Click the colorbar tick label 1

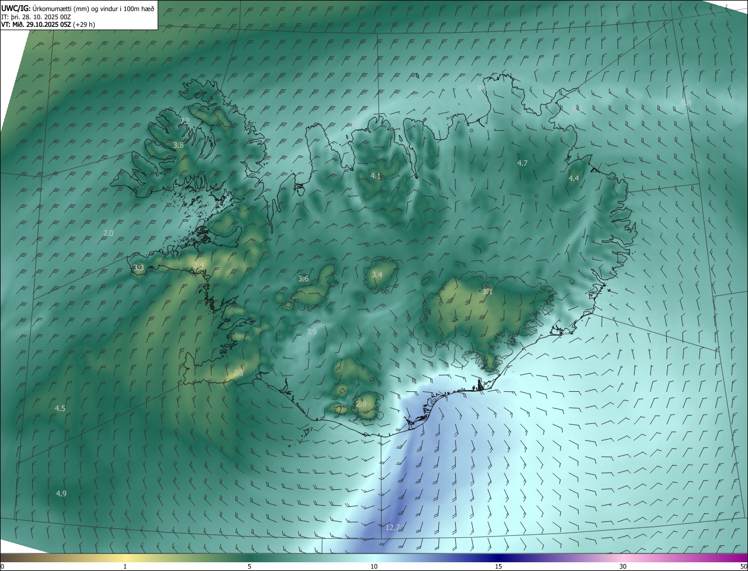click(125, 566)
